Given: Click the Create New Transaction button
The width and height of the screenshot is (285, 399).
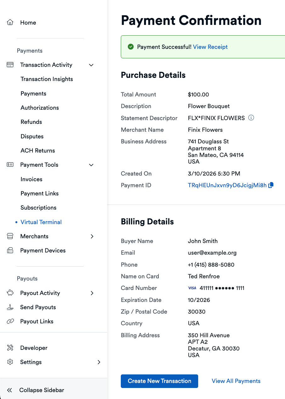Looking at the screenshot, I should coord(159,381).
